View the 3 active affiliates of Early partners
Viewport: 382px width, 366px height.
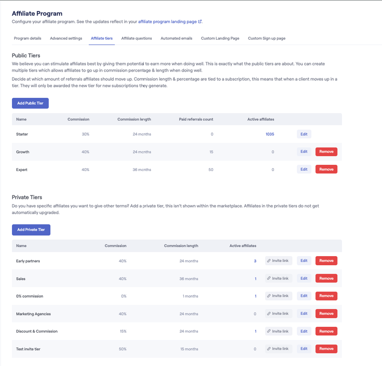click(x=255, y=261)
